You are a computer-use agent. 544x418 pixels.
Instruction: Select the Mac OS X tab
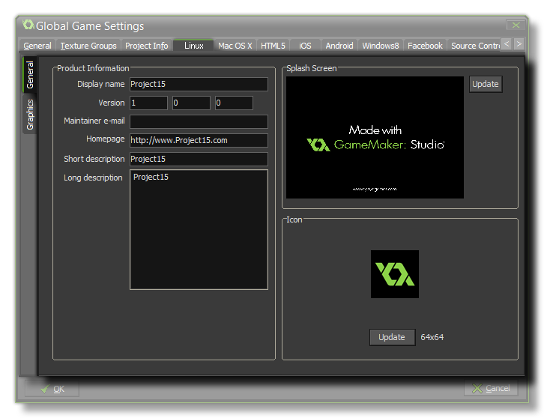tap(235, 46)
